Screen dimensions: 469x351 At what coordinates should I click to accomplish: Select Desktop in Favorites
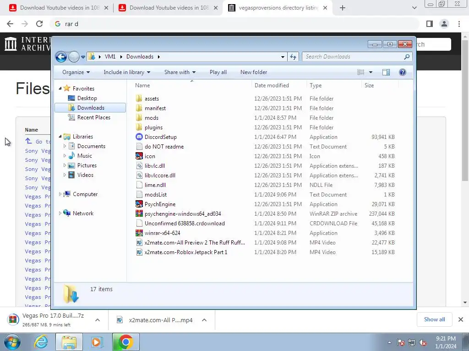pyautogui.click(x=87, y=98)
